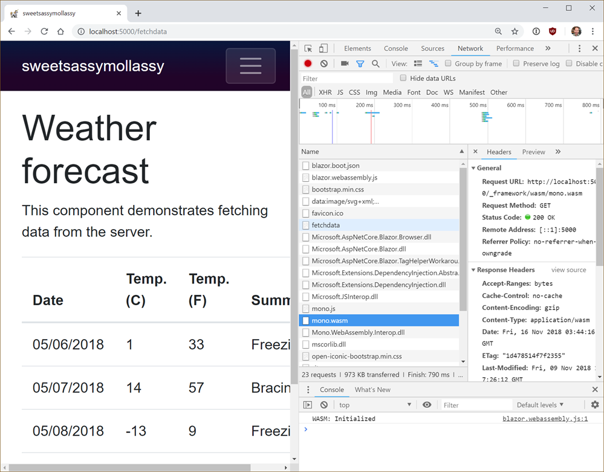This screenshot has height=472, width=604.
Task: Sort by the Name column arrow
Action: click(461, 152)
